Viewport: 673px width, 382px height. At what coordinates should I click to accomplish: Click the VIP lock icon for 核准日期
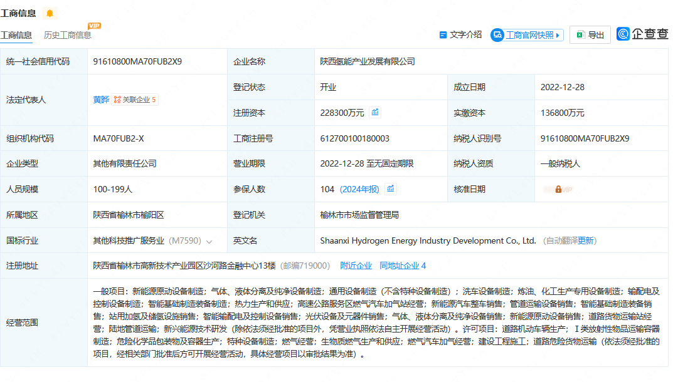(558, 189)
